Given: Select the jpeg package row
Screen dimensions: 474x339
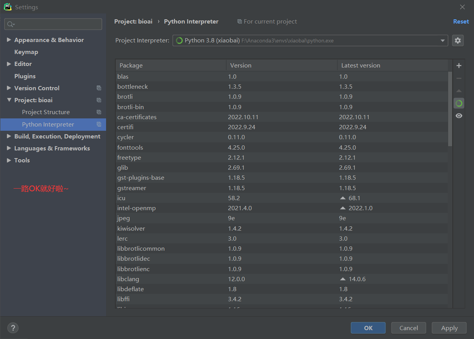Looking at the screenshot, I should point(282,218).
